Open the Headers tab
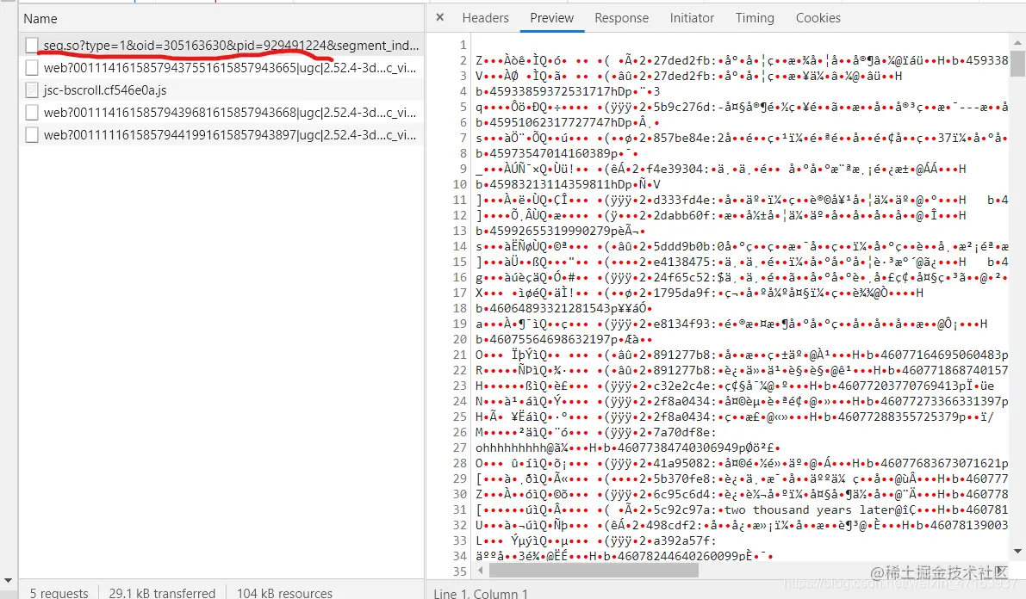 (x=485, y=18)
